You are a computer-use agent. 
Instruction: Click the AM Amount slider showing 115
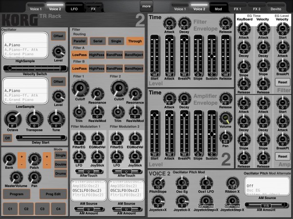tap(266, 205)
